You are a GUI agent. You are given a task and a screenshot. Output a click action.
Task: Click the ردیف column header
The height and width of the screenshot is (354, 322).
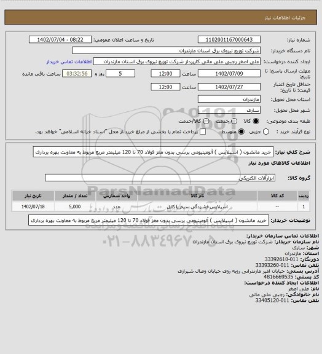click(x=304, y=195)
